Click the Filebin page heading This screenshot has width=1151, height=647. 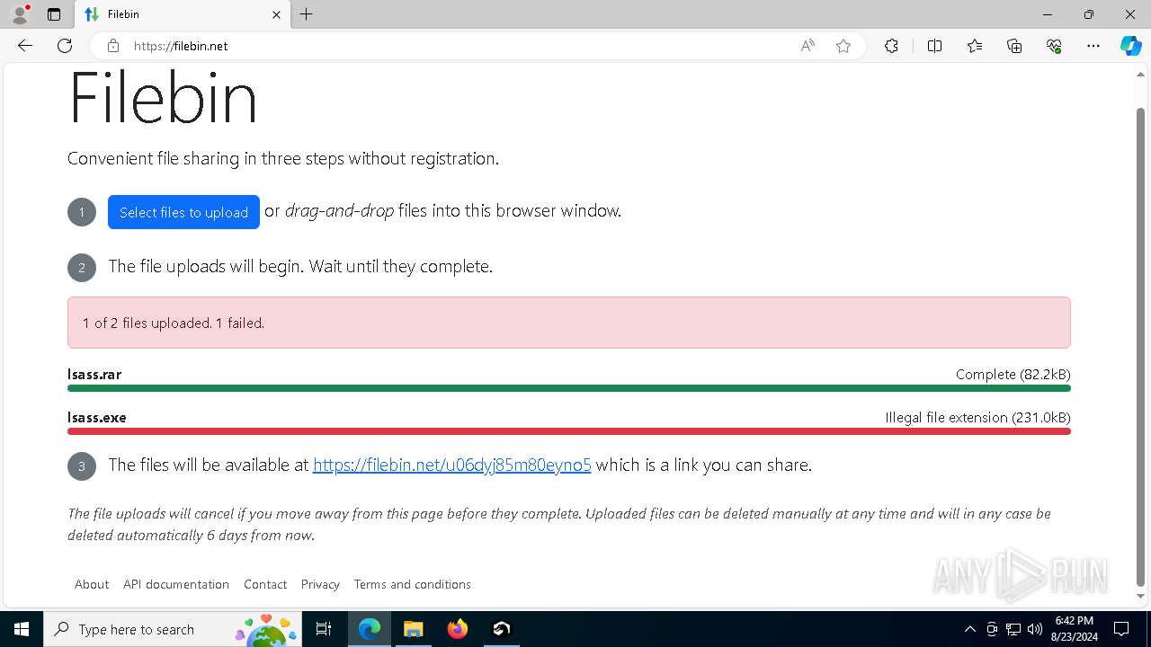[163, 97]
